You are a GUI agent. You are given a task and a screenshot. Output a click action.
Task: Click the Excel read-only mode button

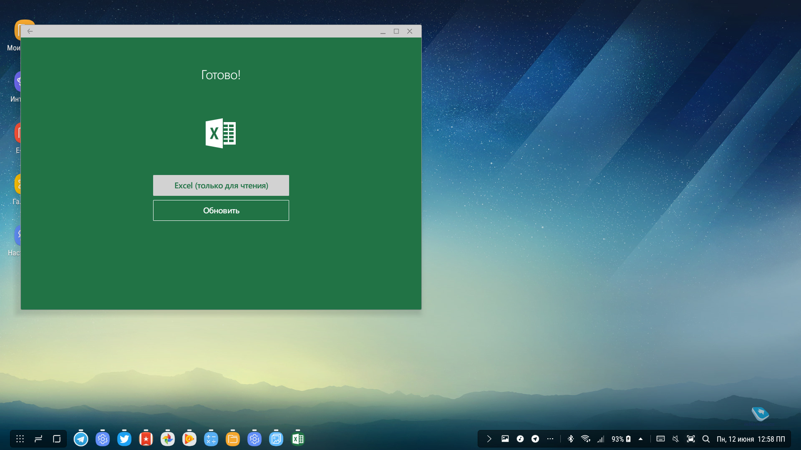pos(221,185)
